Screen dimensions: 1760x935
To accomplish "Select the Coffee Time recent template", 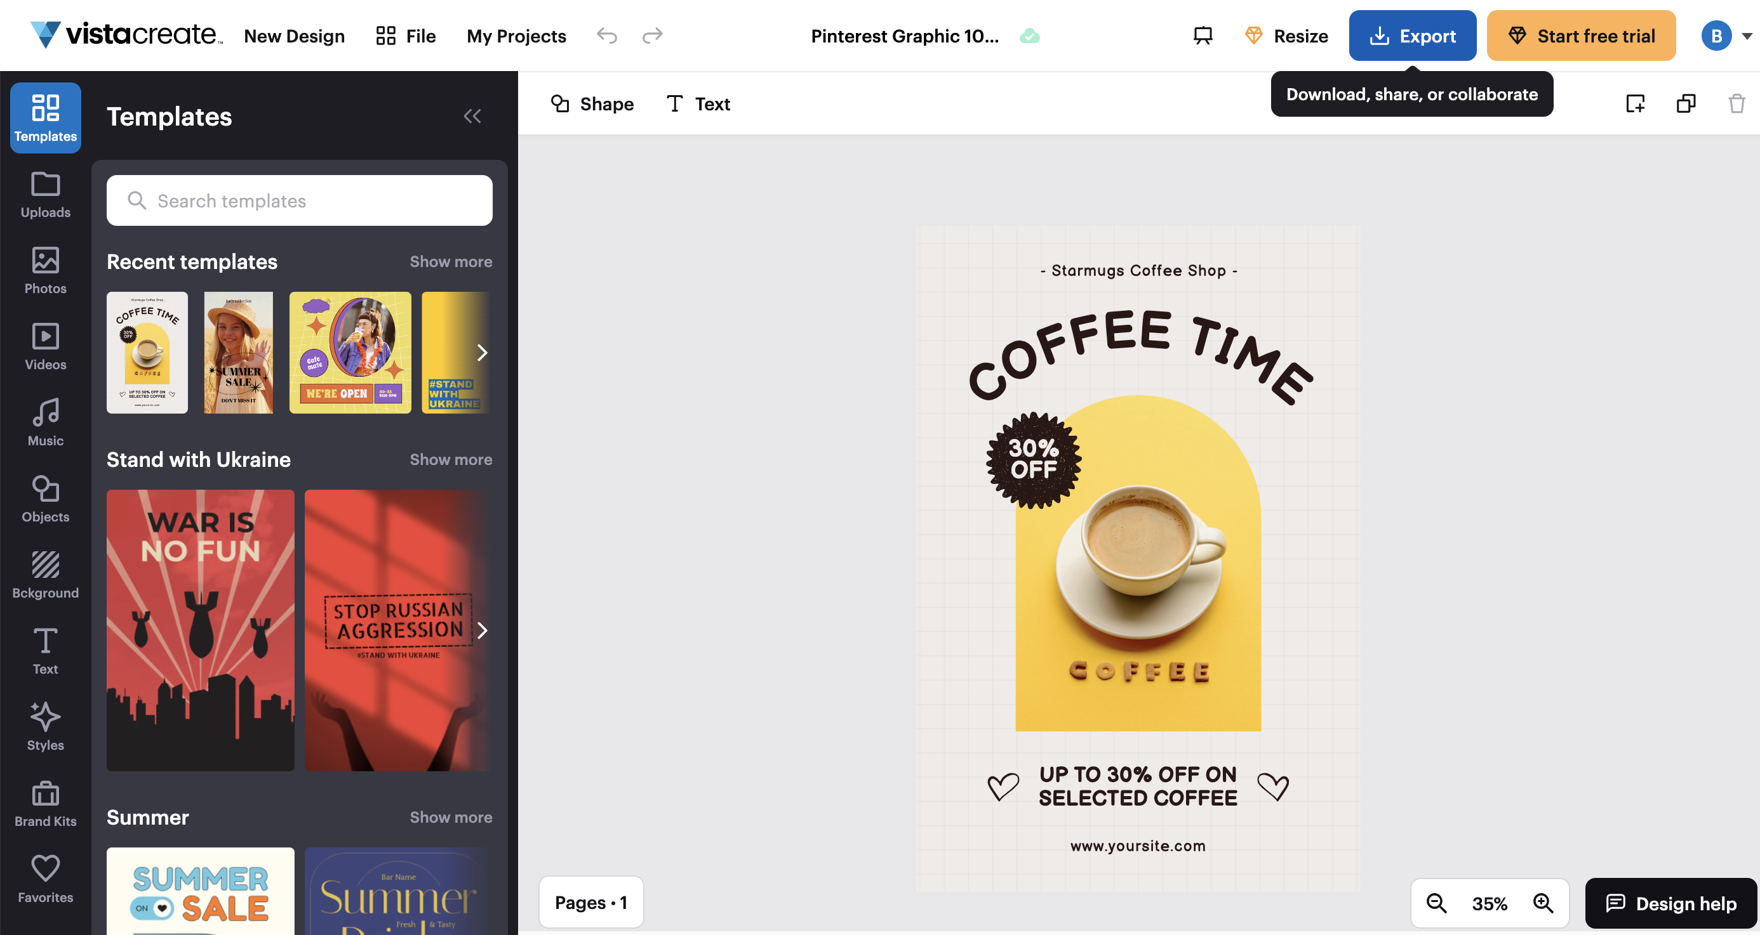I will (x=147, y=353).
